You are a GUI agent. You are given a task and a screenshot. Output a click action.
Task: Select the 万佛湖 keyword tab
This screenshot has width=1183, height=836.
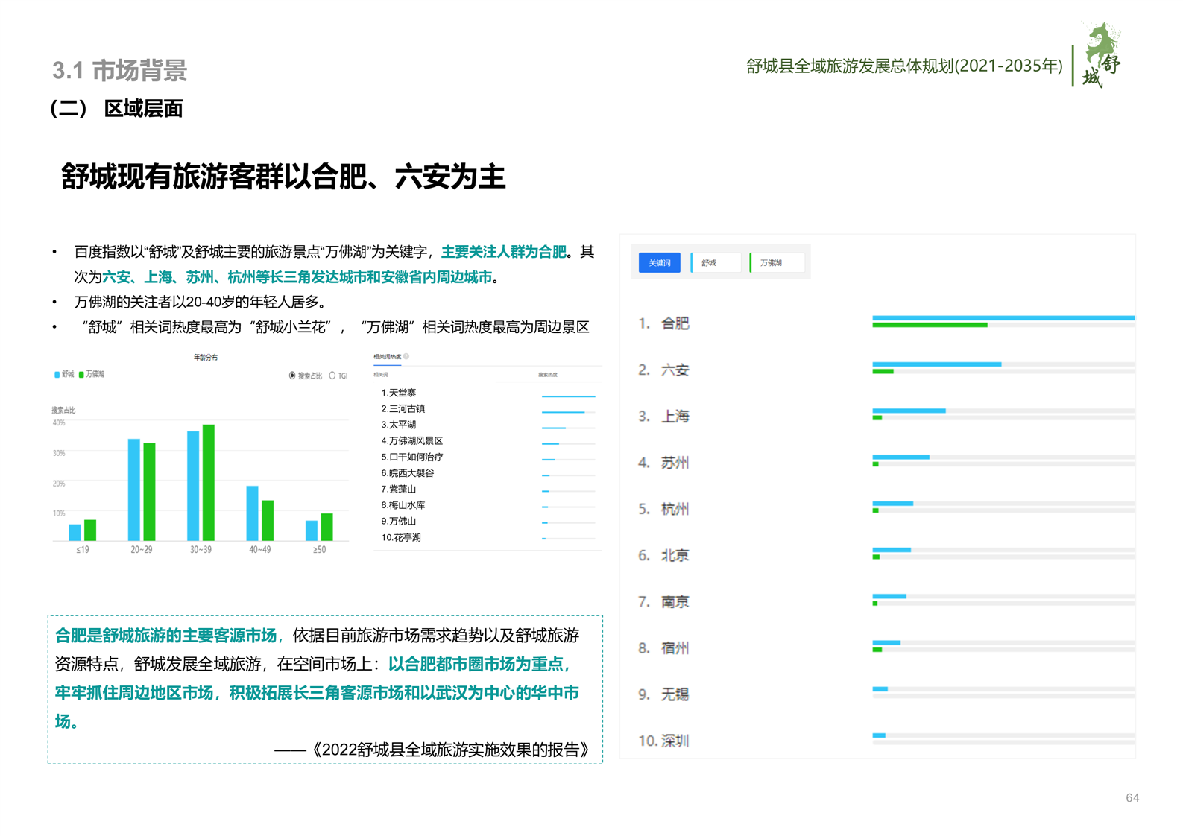pyautogui.click(x=776, y=263)
